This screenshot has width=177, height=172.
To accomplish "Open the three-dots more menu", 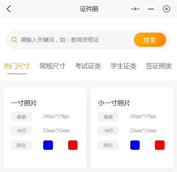I will (x=135, y=9).
